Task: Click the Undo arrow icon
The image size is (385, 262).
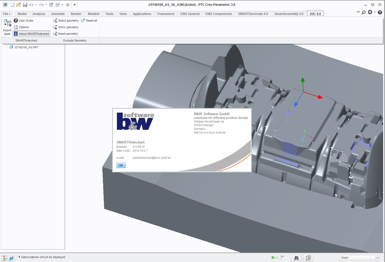Action: tap(31, 5)
